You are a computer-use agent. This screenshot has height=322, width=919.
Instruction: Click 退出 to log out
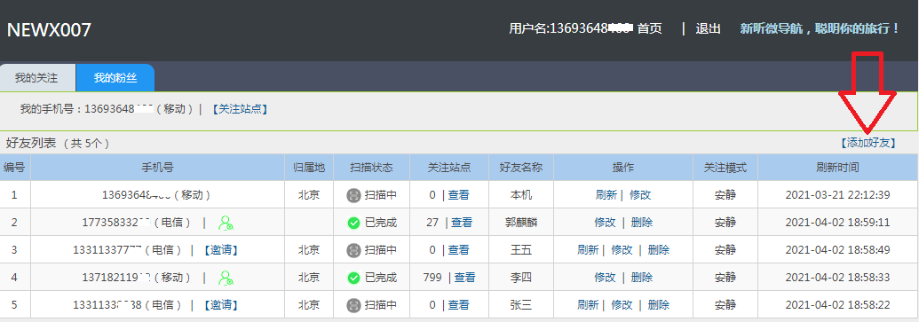pyautogui.click(x=708, y=28)
